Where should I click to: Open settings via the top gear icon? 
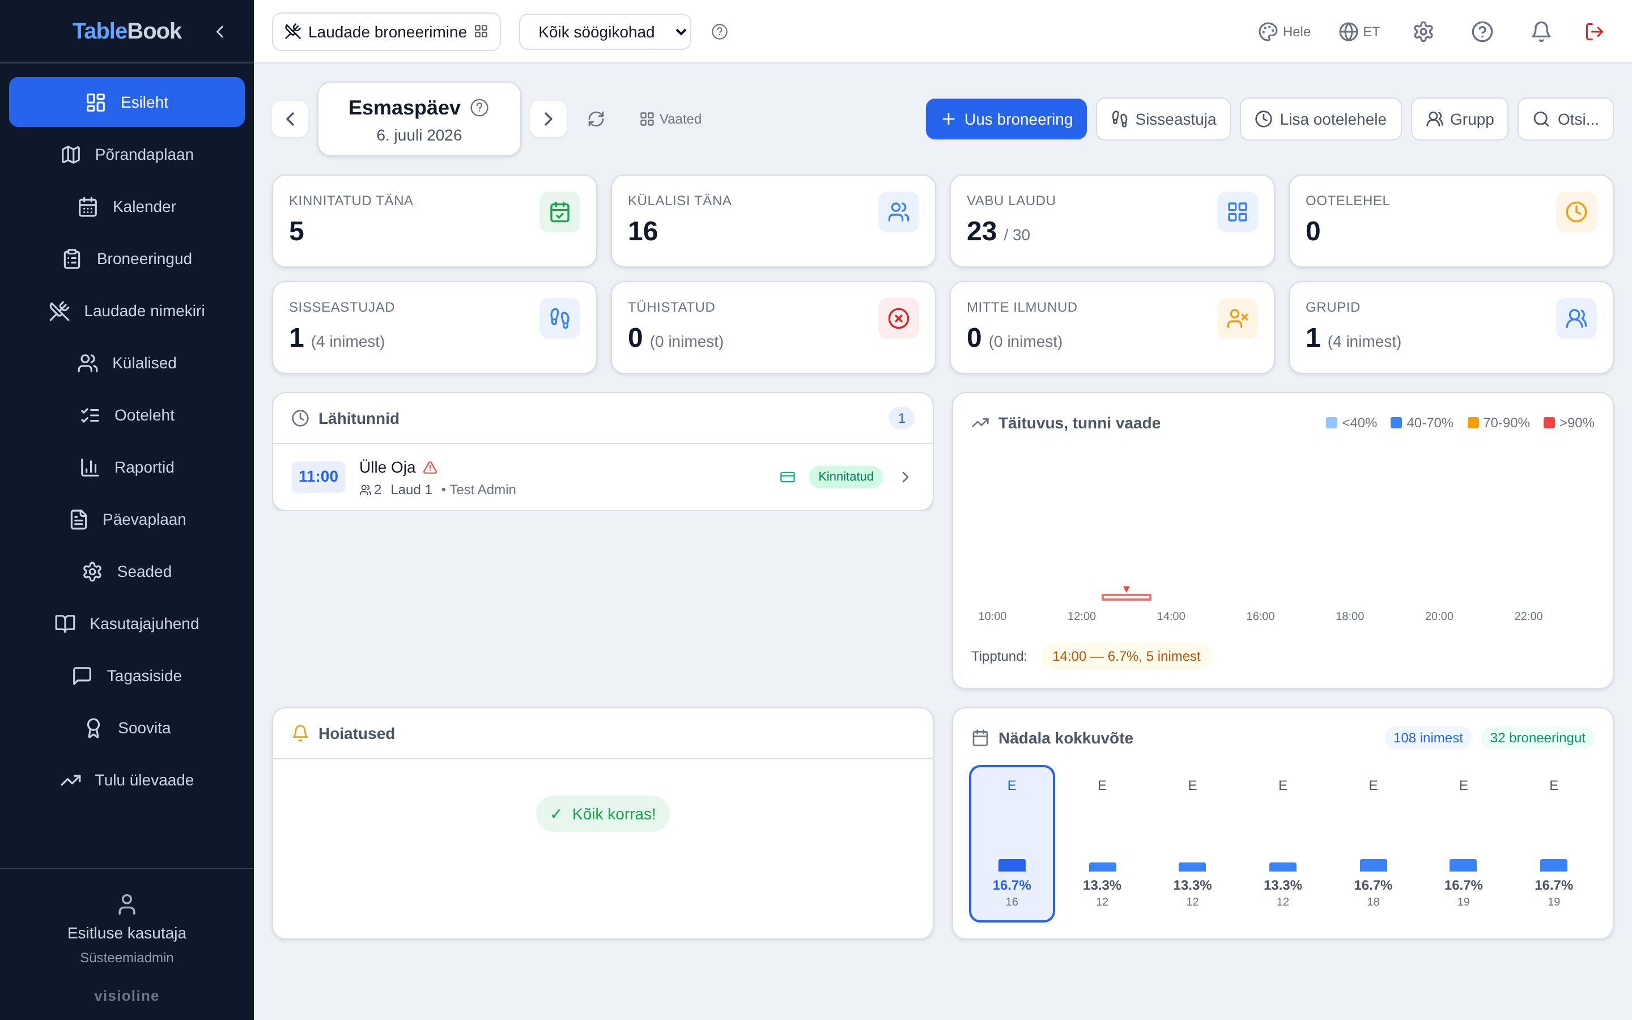coord(1423,32)
